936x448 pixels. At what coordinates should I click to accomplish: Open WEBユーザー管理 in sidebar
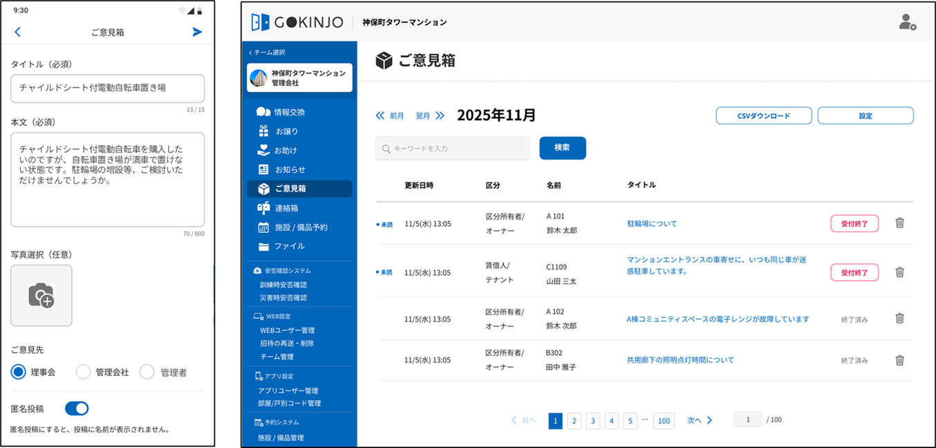(288, 330)
